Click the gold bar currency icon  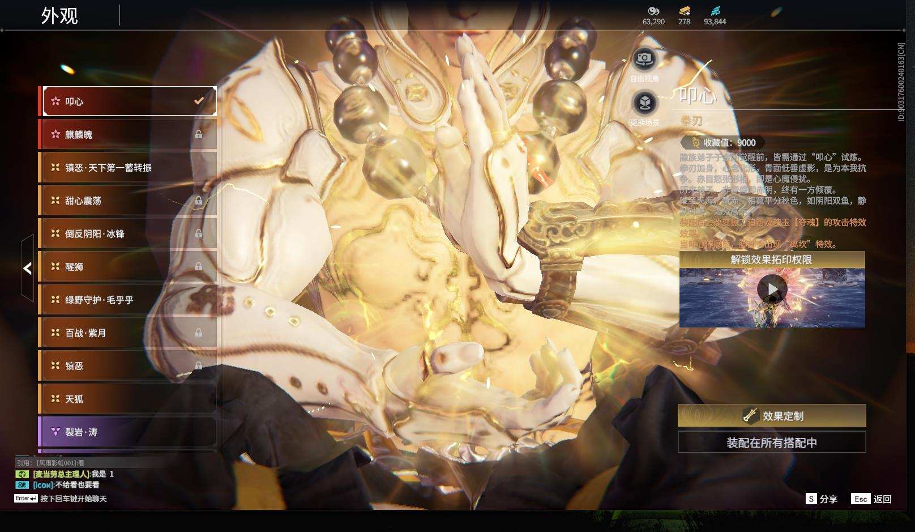click(x=684, y=11)
